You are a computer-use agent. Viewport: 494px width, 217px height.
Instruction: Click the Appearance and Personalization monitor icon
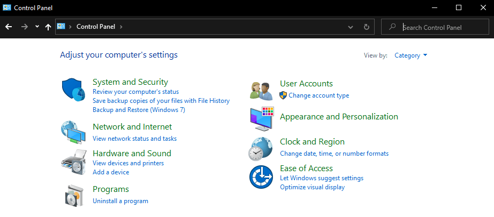coord(261,118)
